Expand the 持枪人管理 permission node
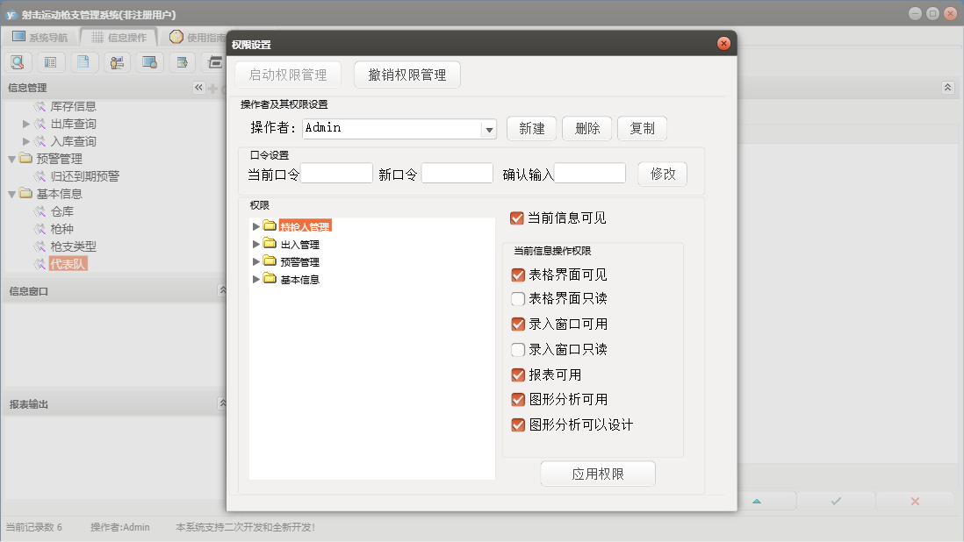 tap(256, 226)
